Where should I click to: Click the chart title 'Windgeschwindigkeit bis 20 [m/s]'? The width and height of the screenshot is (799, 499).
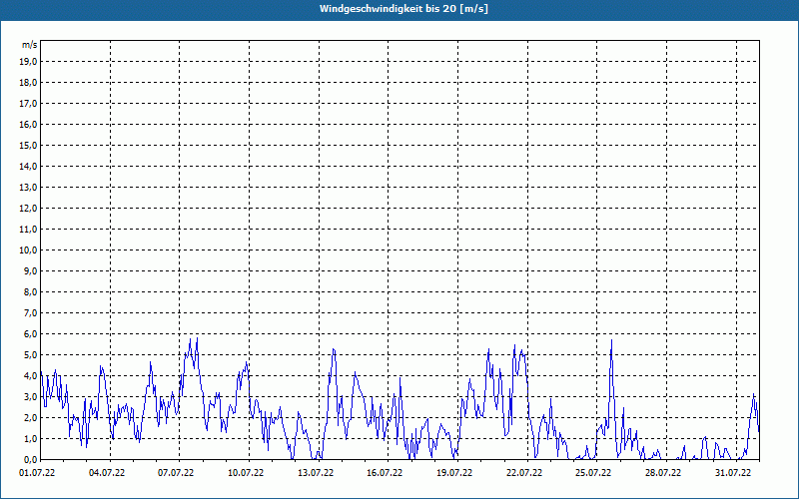tap(403, 9)
